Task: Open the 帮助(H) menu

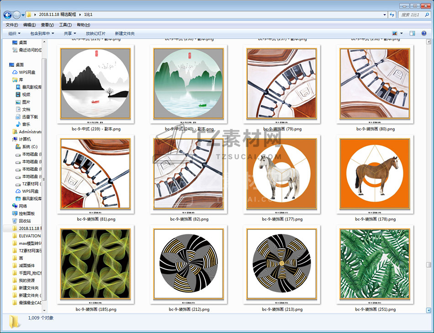Action: pos(83,25)
